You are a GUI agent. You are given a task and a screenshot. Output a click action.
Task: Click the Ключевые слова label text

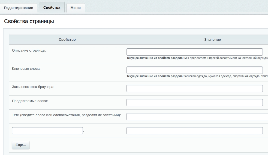(26, 69)
